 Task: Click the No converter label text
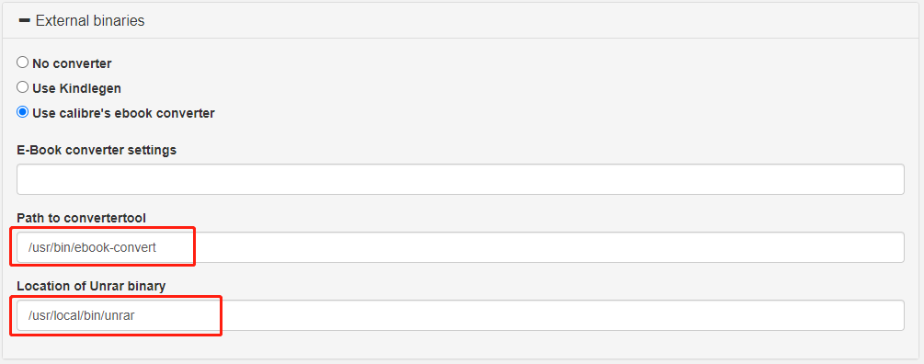(72, 63)
